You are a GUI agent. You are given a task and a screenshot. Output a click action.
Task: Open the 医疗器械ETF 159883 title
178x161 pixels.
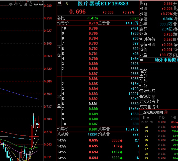point(103,4)
